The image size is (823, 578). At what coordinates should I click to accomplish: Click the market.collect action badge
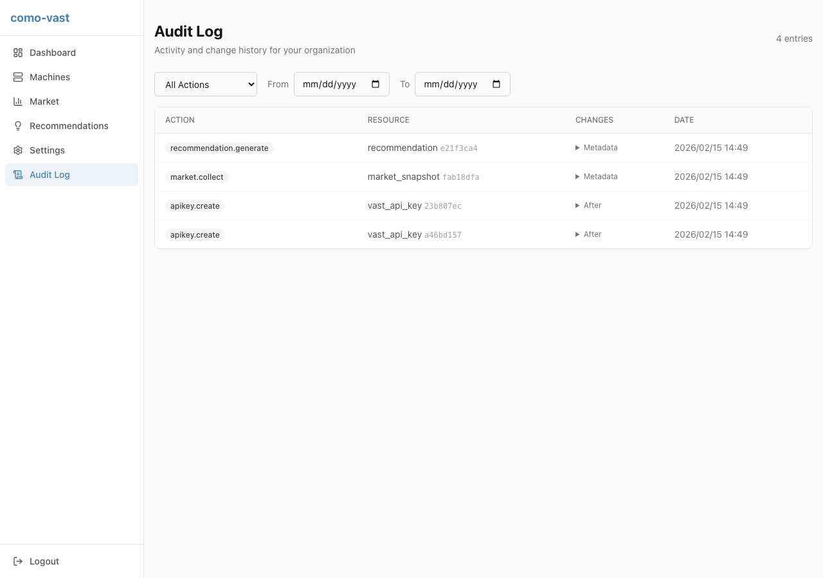pyautogui.click(x=197, y=177)
